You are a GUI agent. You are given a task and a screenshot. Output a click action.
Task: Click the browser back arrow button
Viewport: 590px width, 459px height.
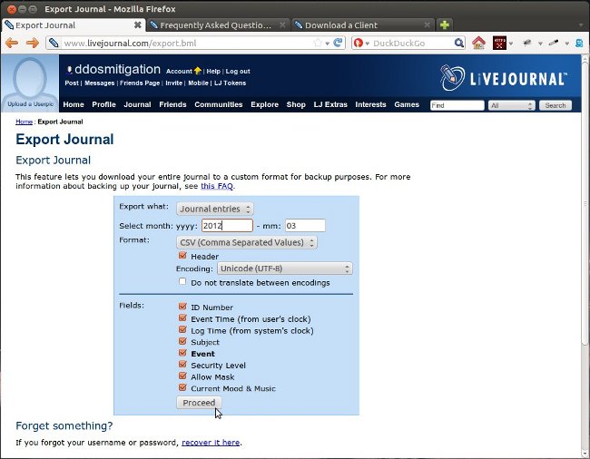pyautogui.click(x=12, y=43)
